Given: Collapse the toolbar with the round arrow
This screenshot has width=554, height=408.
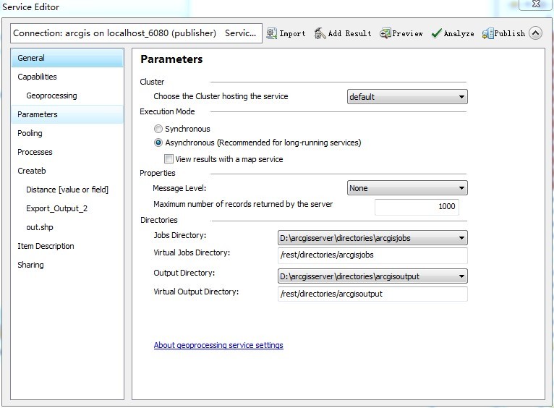Looking at the screenshot, I should tap(535, 33).
